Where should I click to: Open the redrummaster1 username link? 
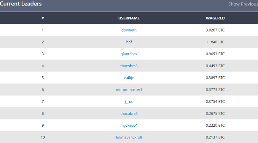tap(129, 90)
